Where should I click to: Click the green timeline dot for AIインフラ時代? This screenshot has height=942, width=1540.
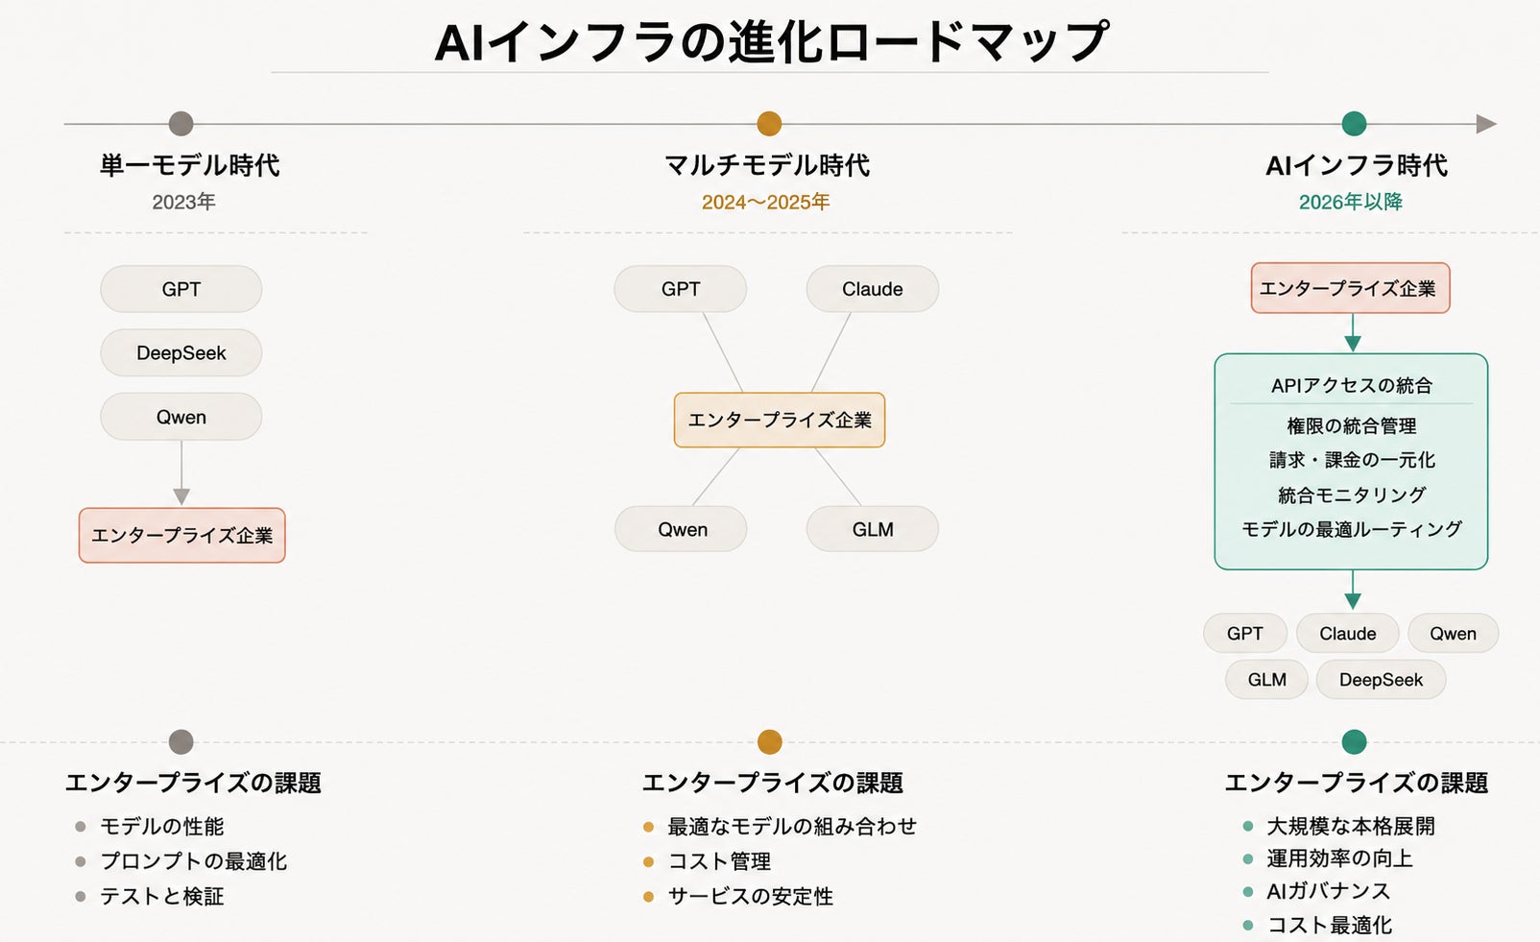point(1354,124)
